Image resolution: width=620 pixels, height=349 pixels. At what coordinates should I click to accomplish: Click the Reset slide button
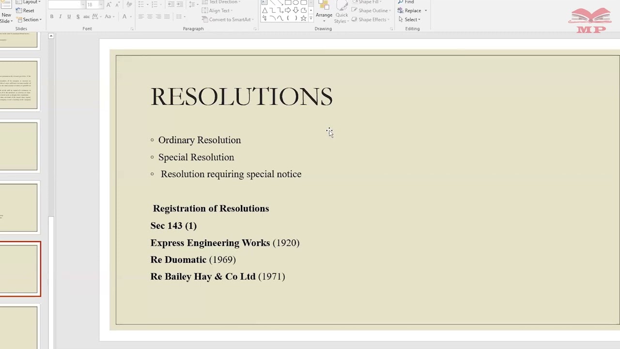coord(25,11)
